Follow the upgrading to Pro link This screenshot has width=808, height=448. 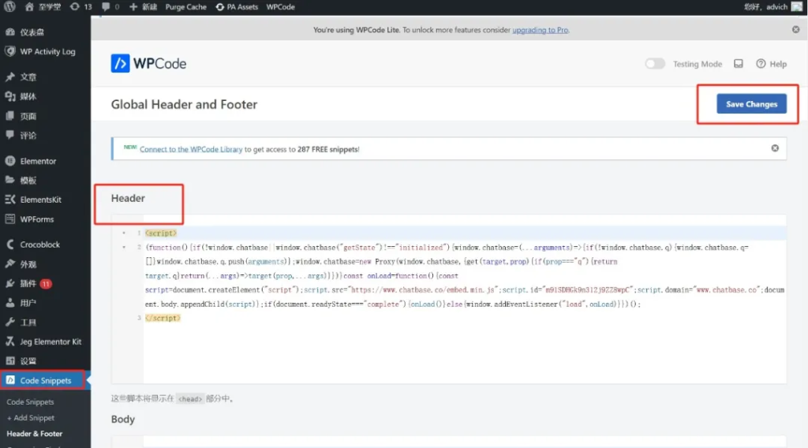[540, 30]
